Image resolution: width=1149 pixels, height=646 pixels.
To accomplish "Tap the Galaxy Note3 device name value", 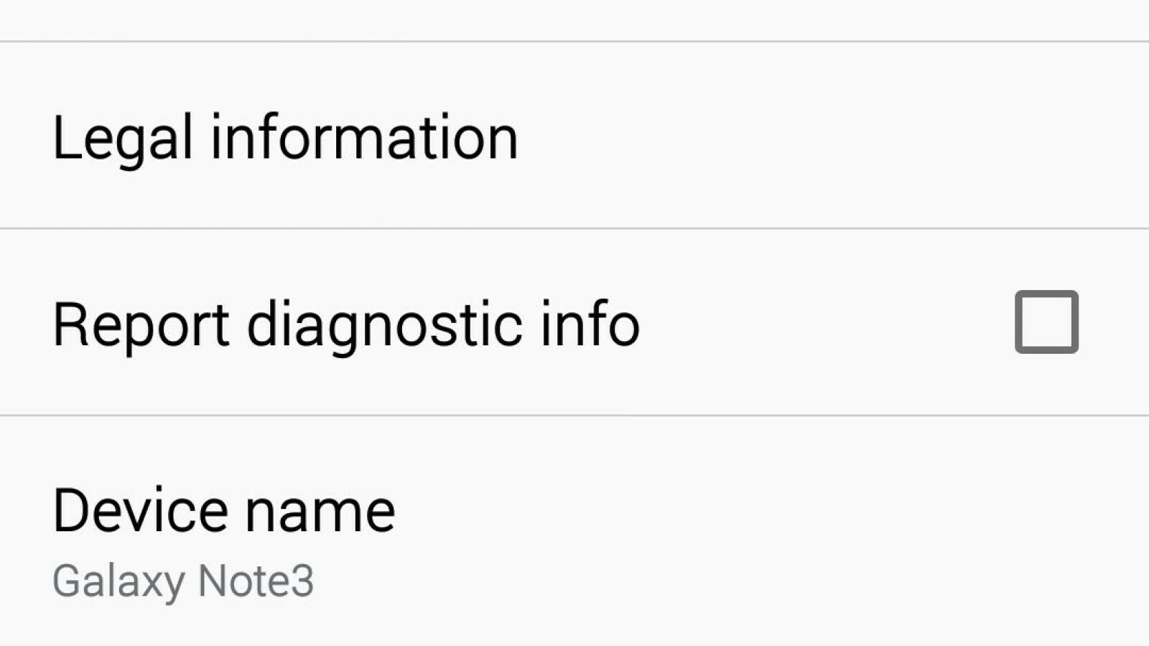I will point(183,581).
